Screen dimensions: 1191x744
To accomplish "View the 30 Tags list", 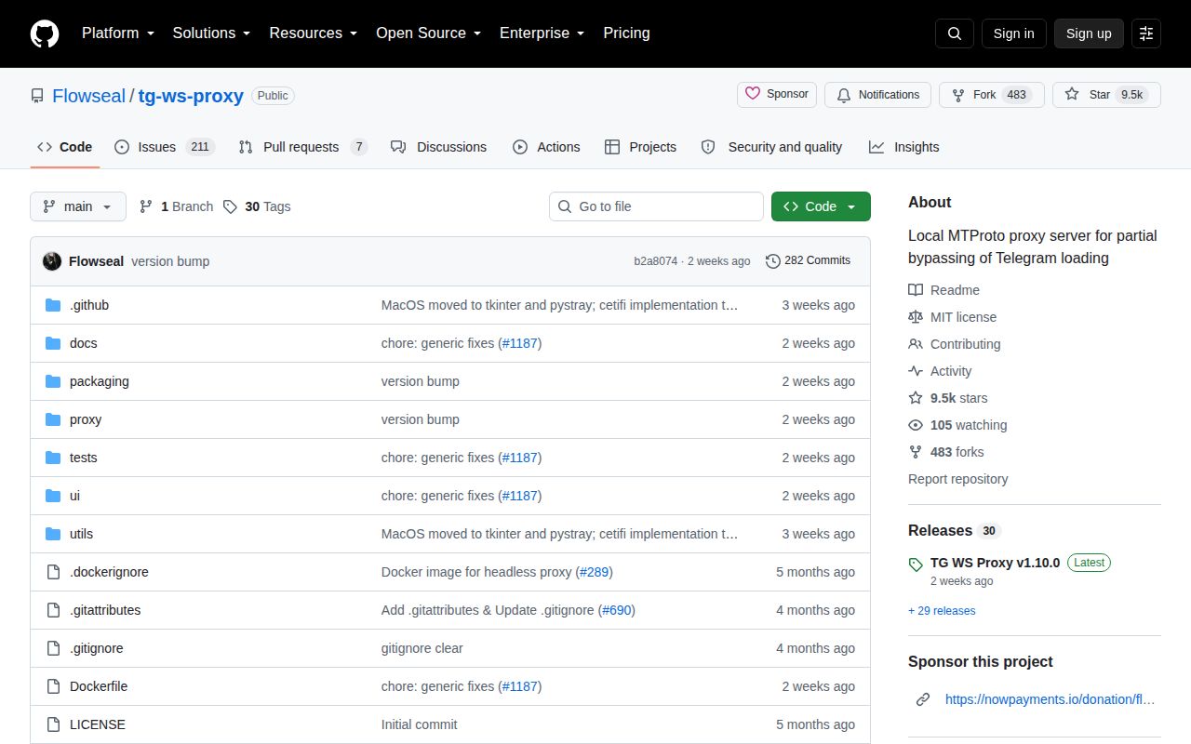I will [x=257, y=206].
